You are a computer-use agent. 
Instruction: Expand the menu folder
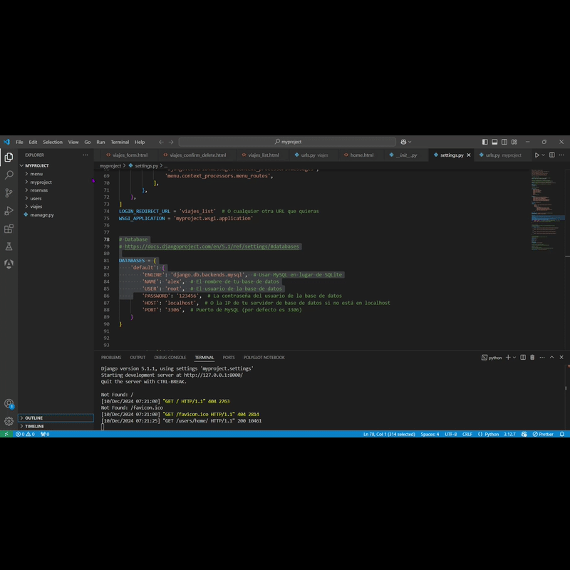(36, 174)
